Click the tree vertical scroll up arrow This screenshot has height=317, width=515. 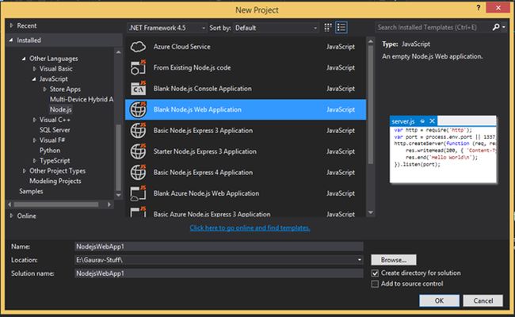119,52
